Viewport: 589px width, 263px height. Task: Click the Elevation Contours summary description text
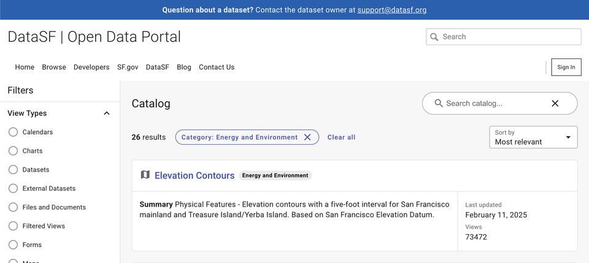(x=294, y=210)
